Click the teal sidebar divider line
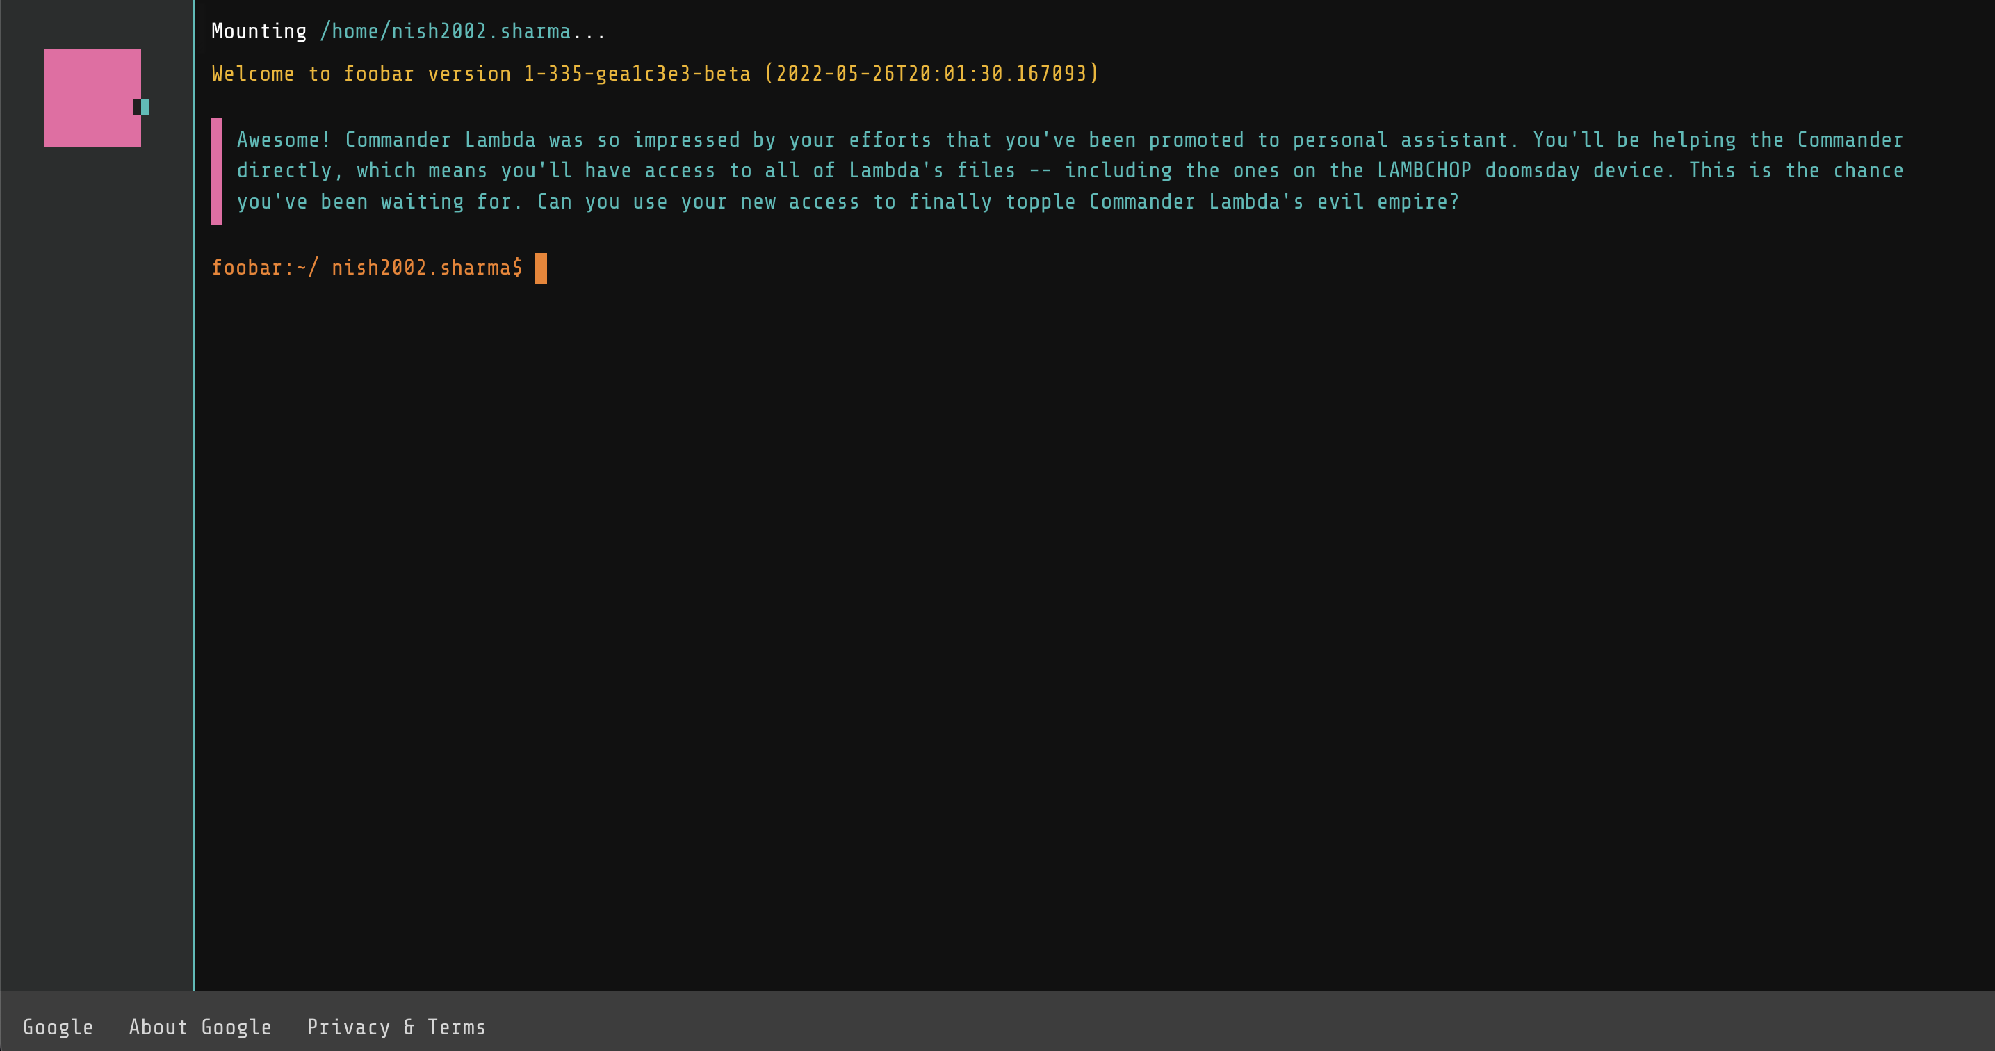 (x=194, y=542)
